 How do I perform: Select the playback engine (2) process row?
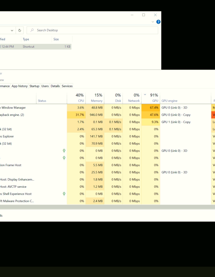pyautogui.click(x=107, y=115)
